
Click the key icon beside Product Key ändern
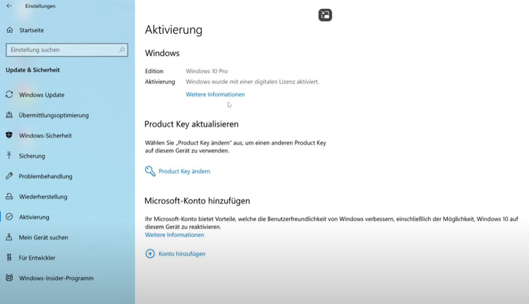(150, 171)
